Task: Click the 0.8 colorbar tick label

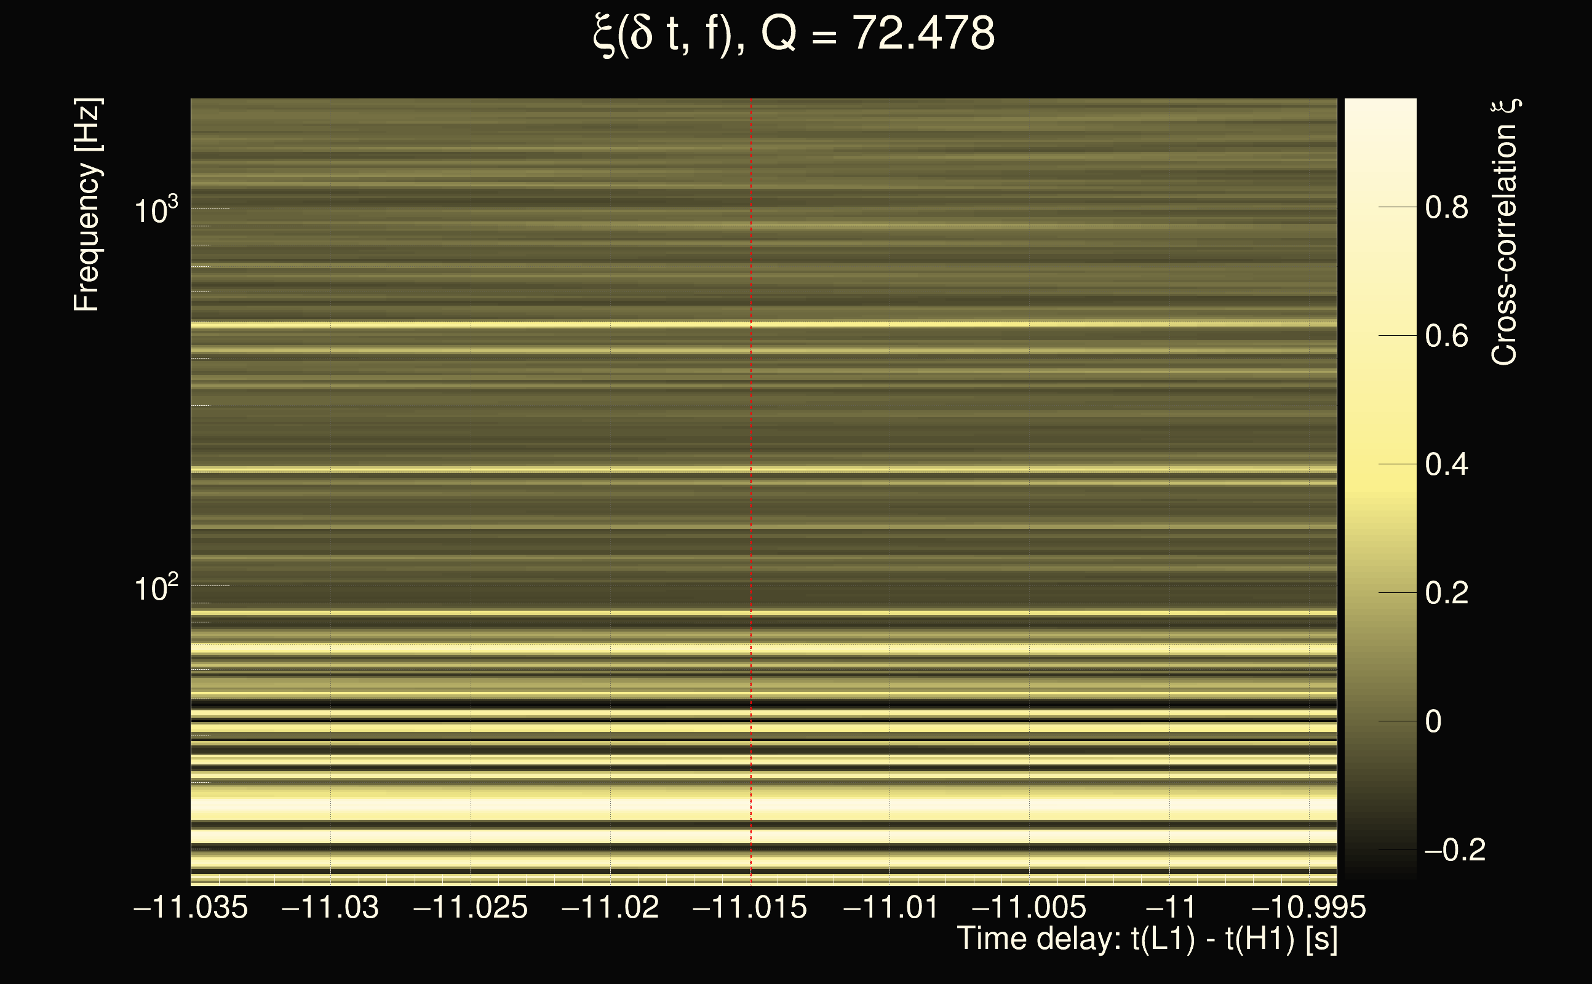Action: click(1446, 208)
